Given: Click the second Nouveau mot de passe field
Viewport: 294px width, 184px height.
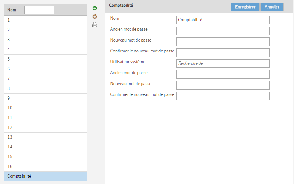Looking at the screenshot, I should click(x=223, y=85).
